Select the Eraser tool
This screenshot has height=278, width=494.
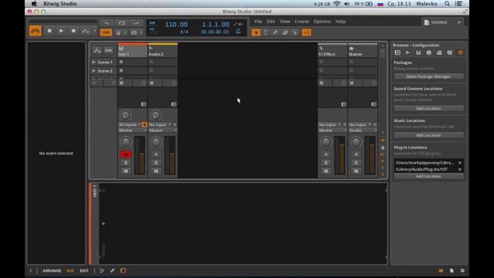[x=285, y=32]
